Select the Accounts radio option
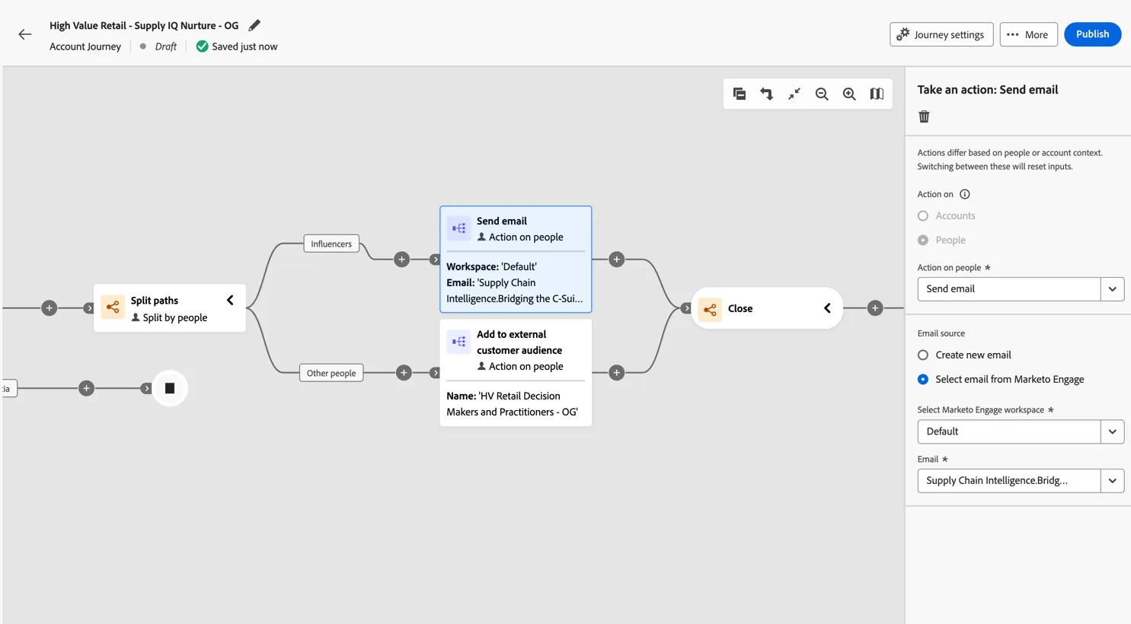The image size is (1131, 624). [923, 216]
